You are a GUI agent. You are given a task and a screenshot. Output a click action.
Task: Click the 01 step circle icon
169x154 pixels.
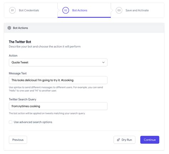point(12,10)
